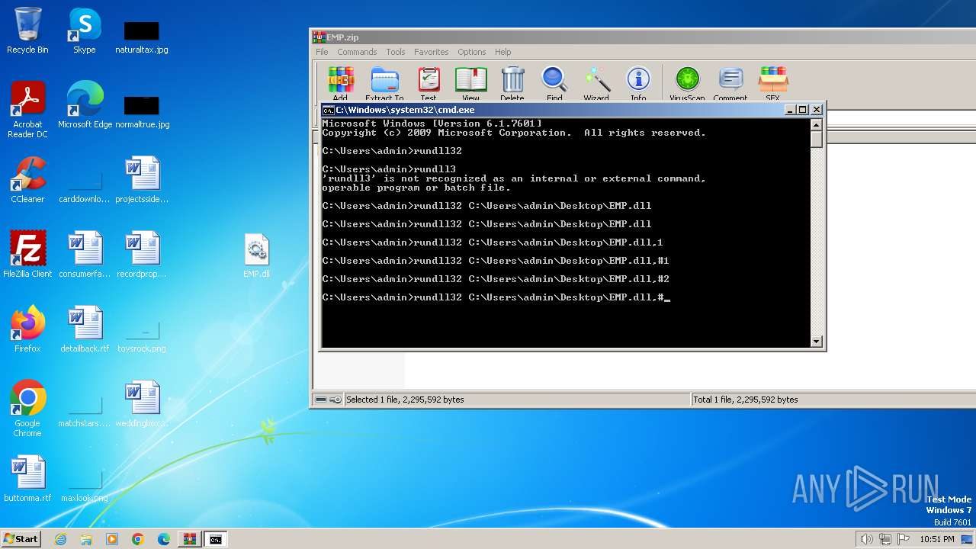The width and height of the screenshot is (976, 549).
Task: Click the media player taskbar icon
Action: pos(112,539)
